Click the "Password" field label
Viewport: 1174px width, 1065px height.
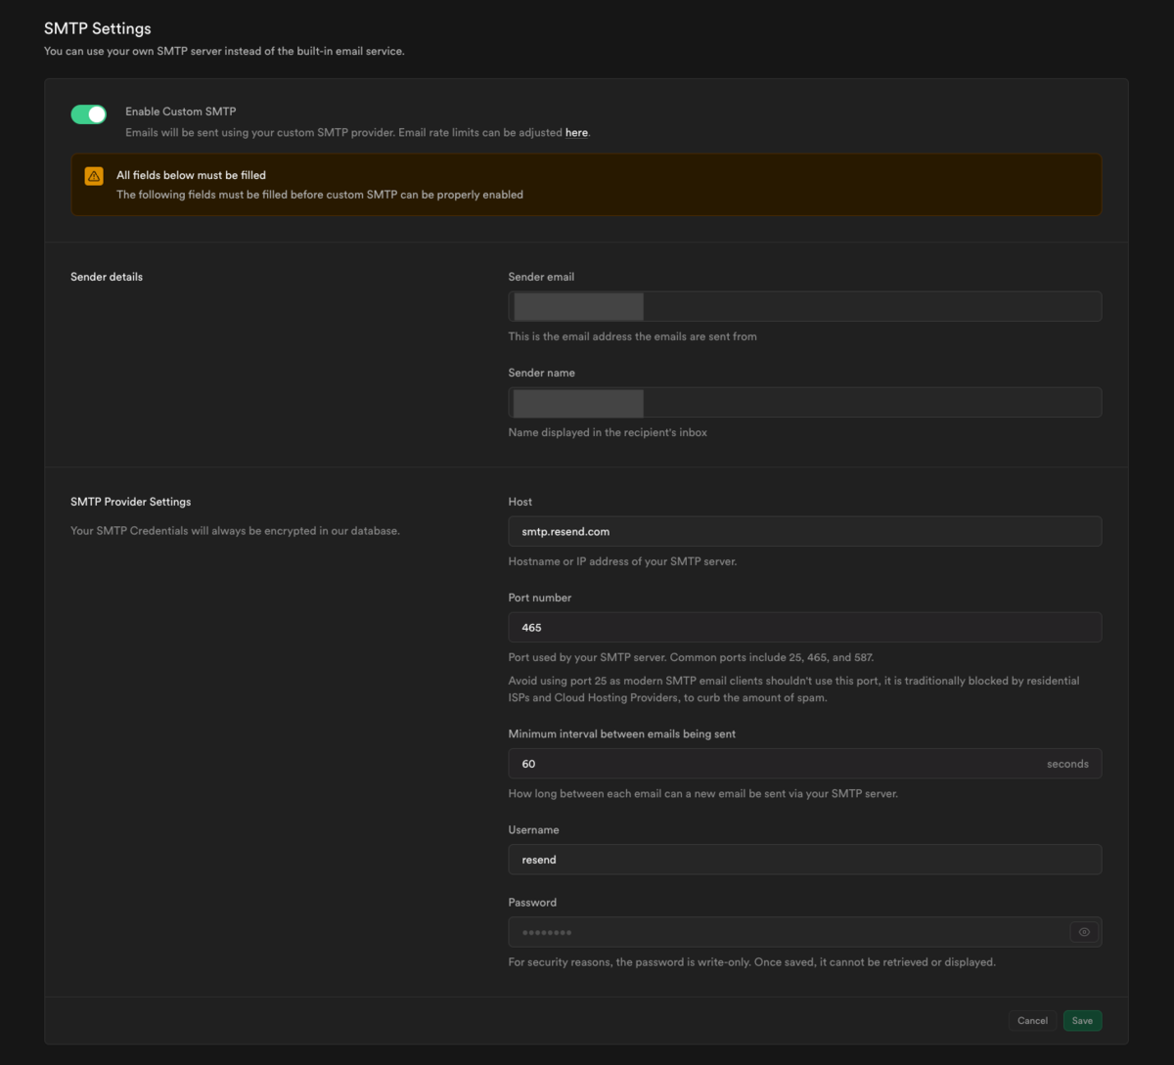pyautogui.click(x=532, y=903)
